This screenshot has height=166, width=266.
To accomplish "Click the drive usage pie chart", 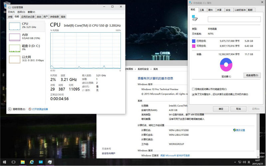I will tap(226, 65).
